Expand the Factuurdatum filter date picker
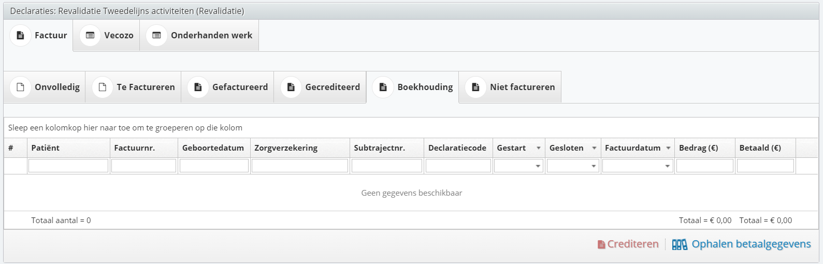This screenshot has height=264, width=823. tap(667, 166)
